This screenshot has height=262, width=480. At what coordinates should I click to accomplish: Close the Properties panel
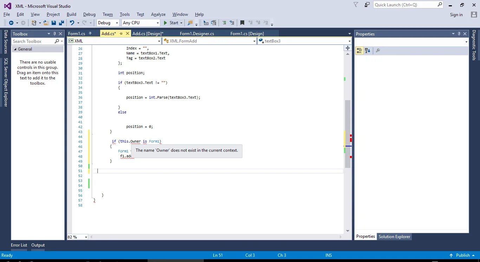(x=465, y=34)
